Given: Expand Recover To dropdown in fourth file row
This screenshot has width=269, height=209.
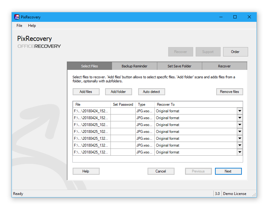Looking at the screenshot, I should click(x=240, y=132).
